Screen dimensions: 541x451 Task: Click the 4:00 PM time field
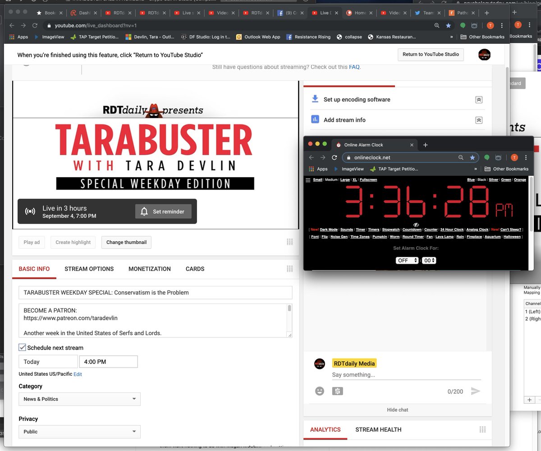click(108, 362)
